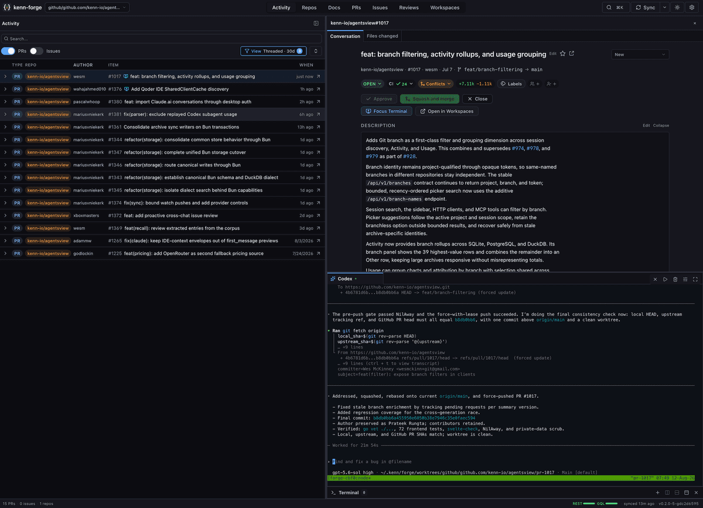Open the global search ⌘K box
Image resolution: width=703 pixels, height=508 pixels.
(x=615, y=8)
